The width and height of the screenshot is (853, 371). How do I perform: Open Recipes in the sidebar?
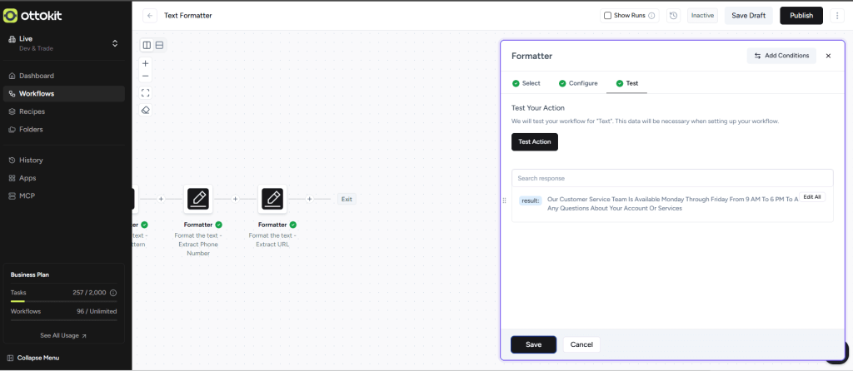pyautogui.click(x=32, y=111)
